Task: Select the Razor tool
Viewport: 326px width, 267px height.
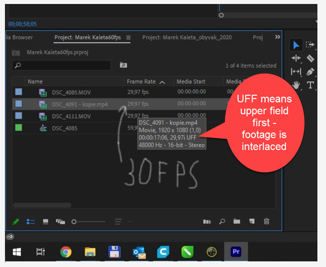Action: (311, 59)
